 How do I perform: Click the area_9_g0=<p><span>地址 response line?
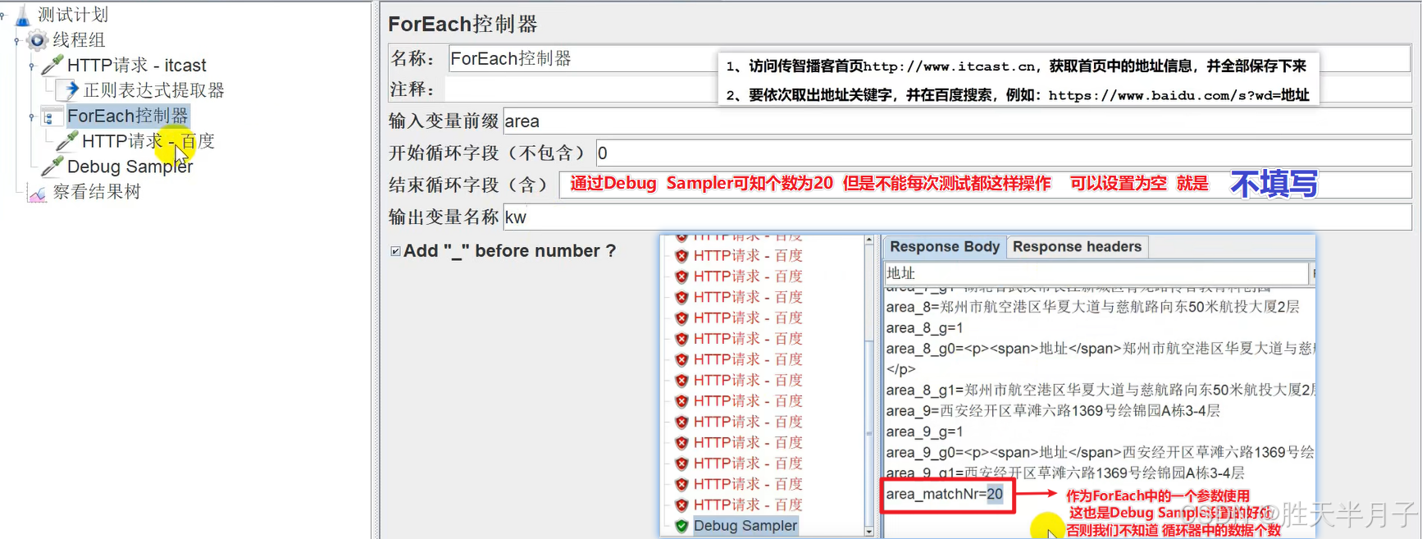1099,452
